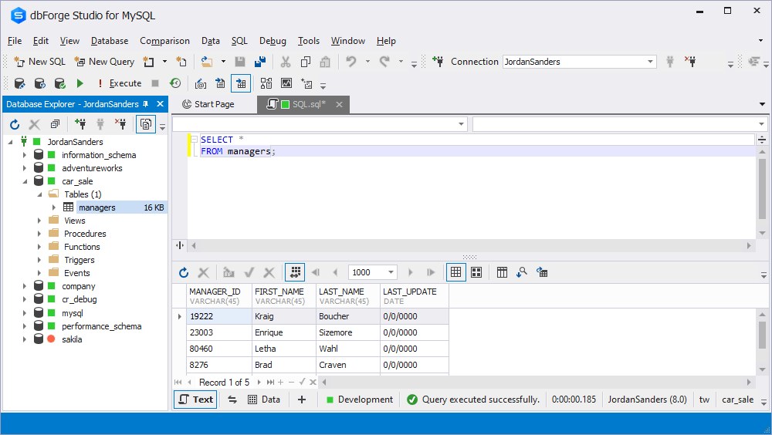Click the Open file folder icon
The image size is (772, 435).
(x=207, y=62)
